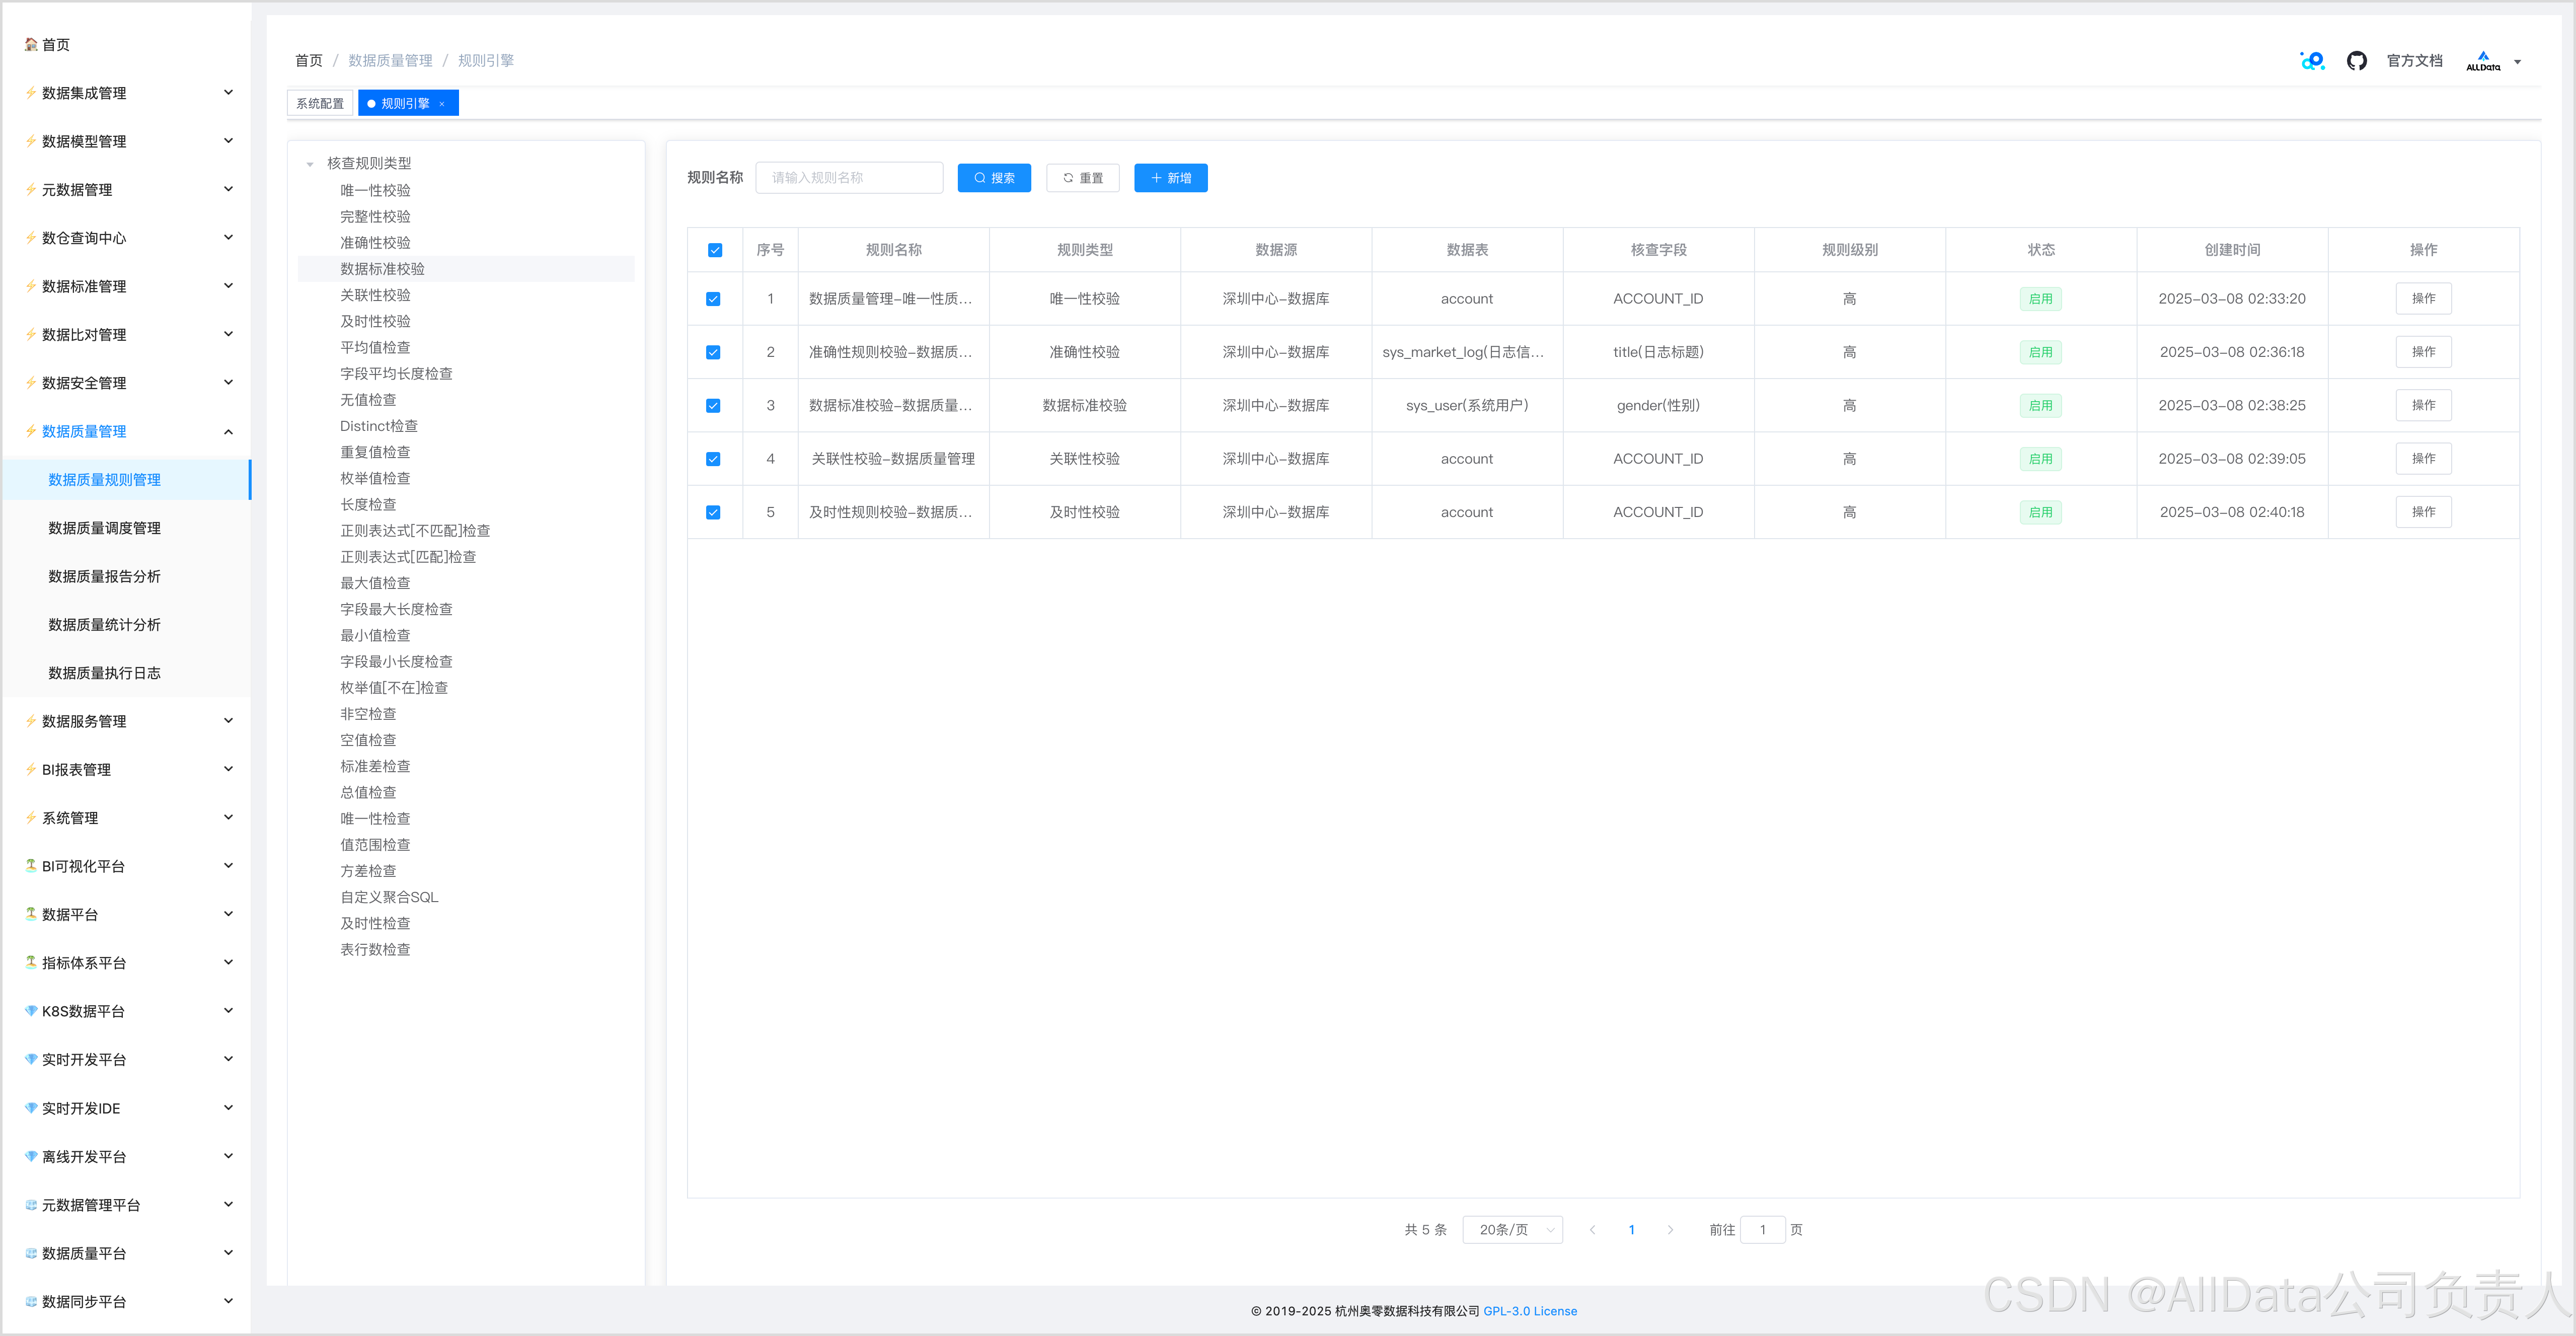Open the GPL-3.0 License link
The image size is (2576, 1336).
click(x=1529, y=1311)
